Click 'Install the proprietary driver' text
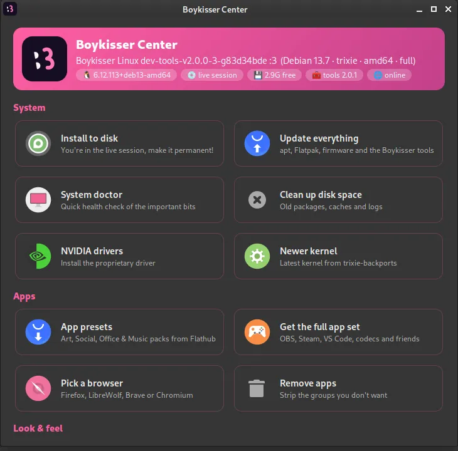This screenshot has width=458, height=451. (108, 263)
